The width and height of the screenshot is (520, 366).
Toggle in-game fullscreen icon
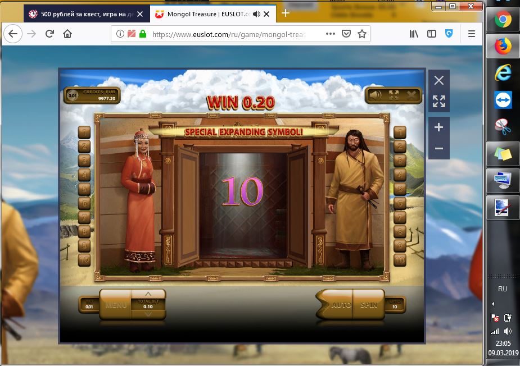(x=394, y=95)
